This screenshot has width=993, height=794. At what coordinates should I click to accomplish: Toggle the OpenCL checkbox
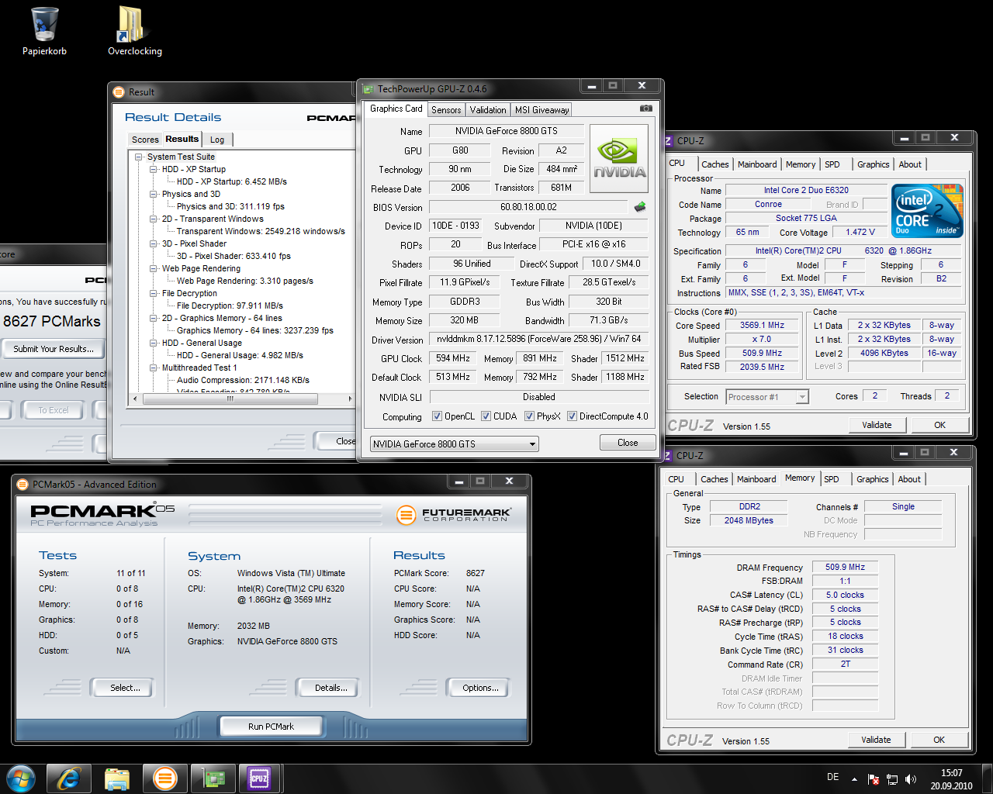click(x=437, y=416)
